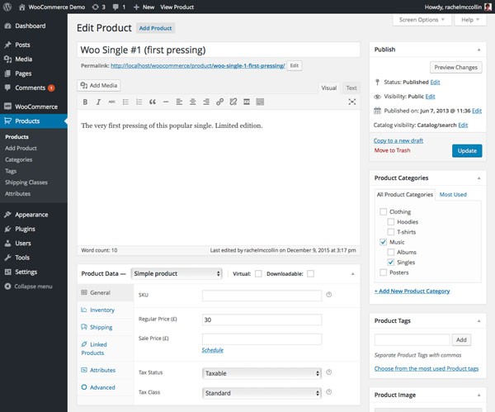495x412 pixels.
Task: Uncheck the Singles category checkbox
Action: tap(390, 262)
